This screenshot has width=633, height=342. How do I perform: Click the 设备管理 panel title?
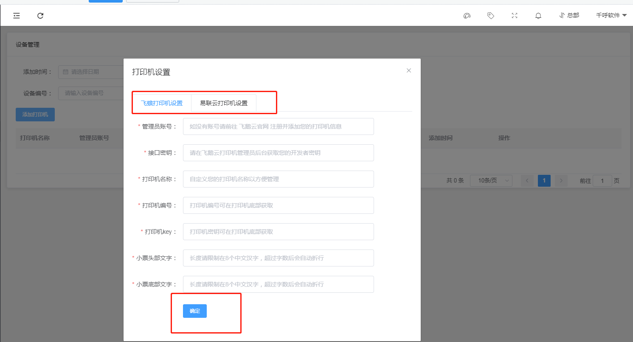coord(28,45)
